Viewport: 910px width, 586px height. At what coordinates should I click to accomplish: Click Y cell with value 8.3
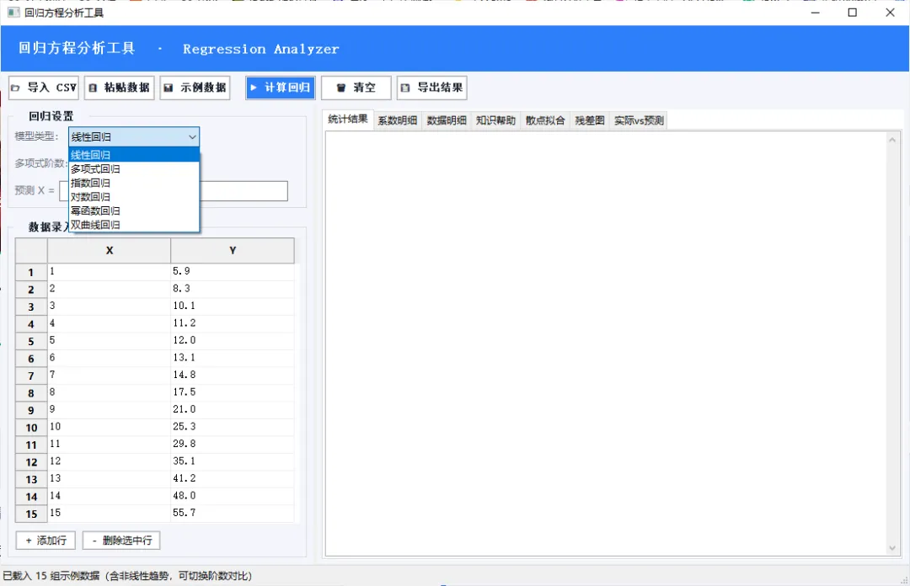coord(233,289)
